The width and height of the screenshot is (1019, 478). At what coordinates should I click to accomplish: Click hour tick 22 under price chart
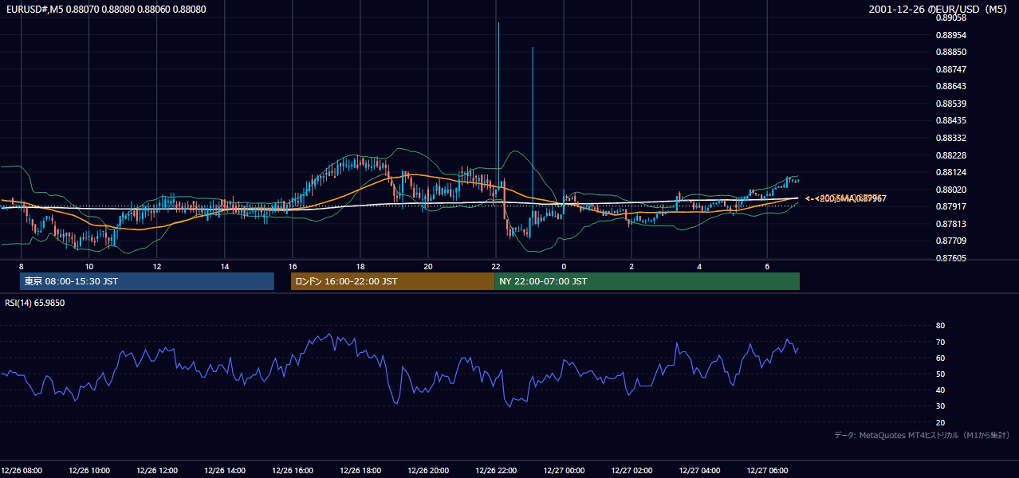(x=496, y=266)
